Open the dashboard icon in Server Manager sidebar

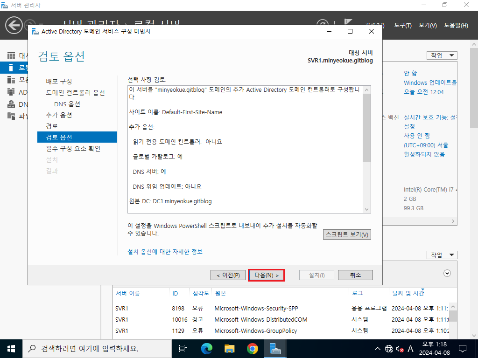click(11, 55)
